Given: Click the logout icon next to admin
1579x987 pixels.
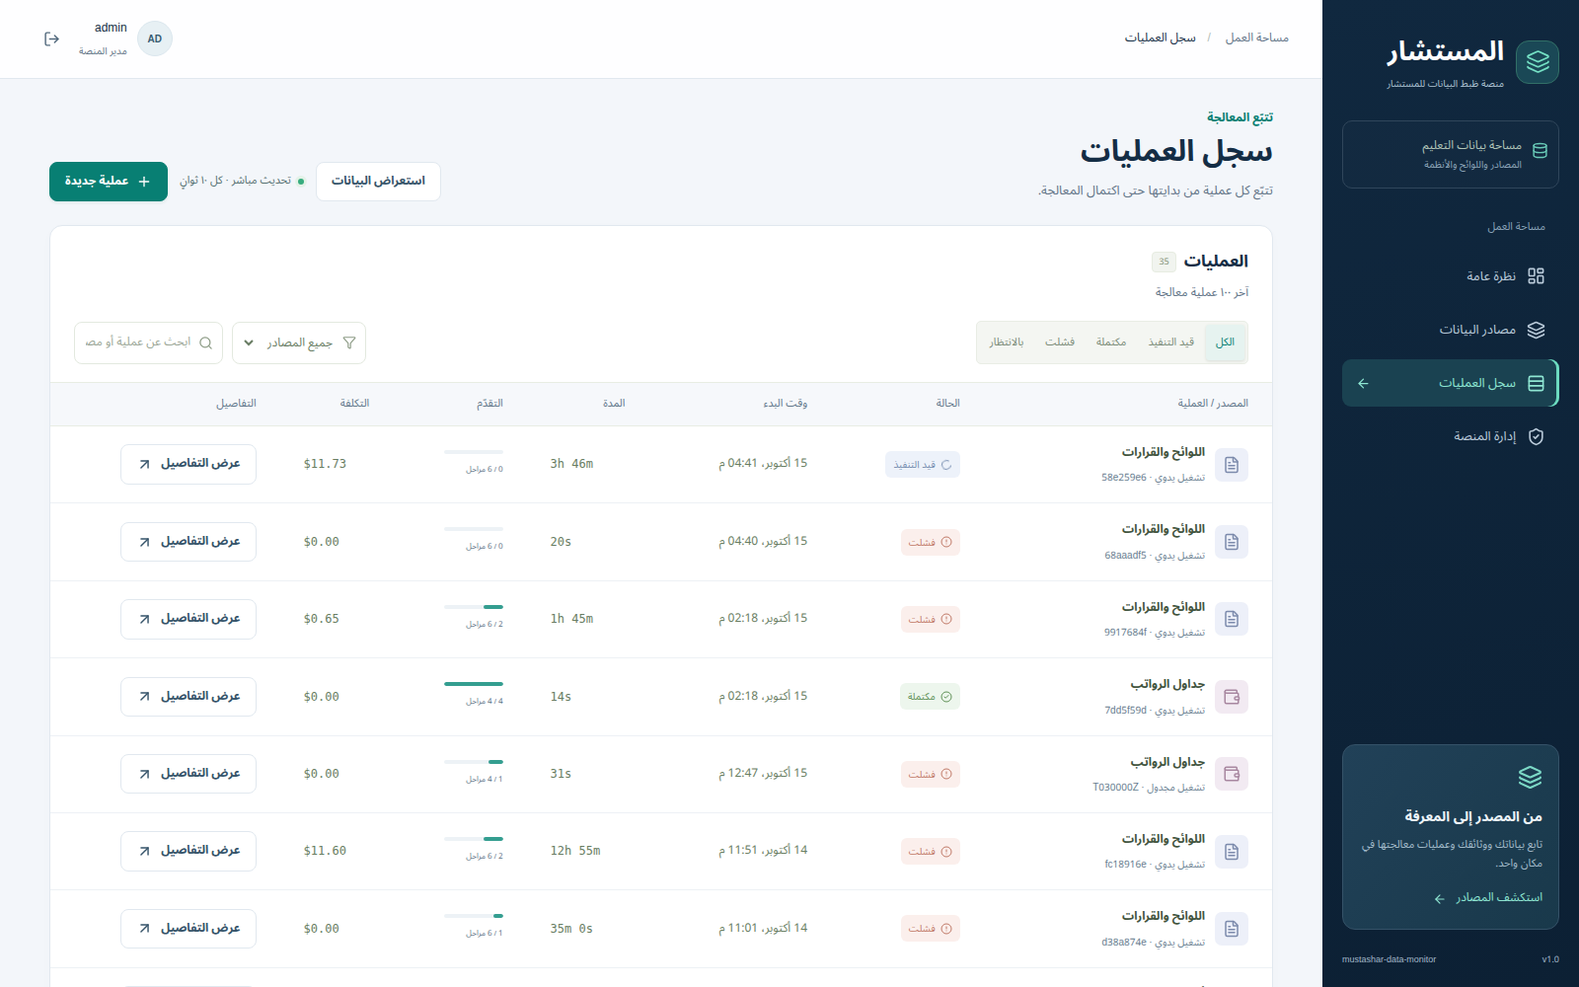Looking at the screenshot, I should click(52, 38).
